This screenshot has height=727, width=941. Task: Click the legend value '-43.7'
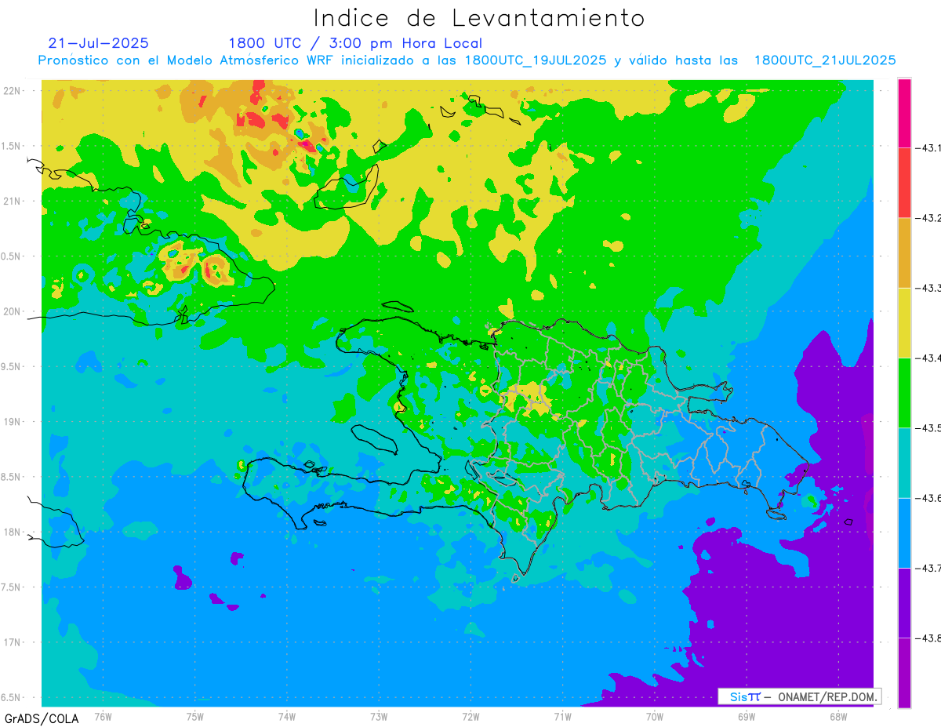(929, 568)
